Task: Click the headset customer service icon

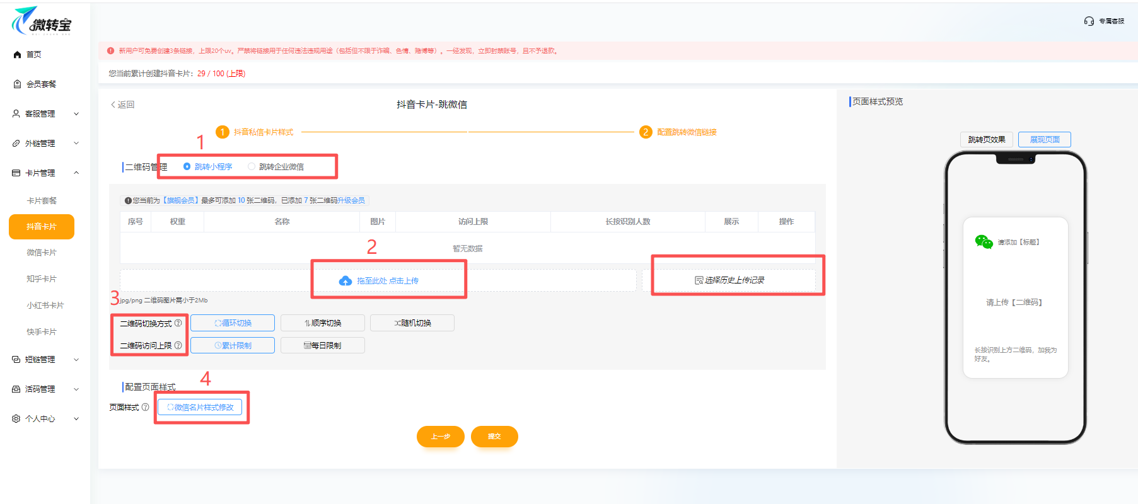Action: point(1089,21)
